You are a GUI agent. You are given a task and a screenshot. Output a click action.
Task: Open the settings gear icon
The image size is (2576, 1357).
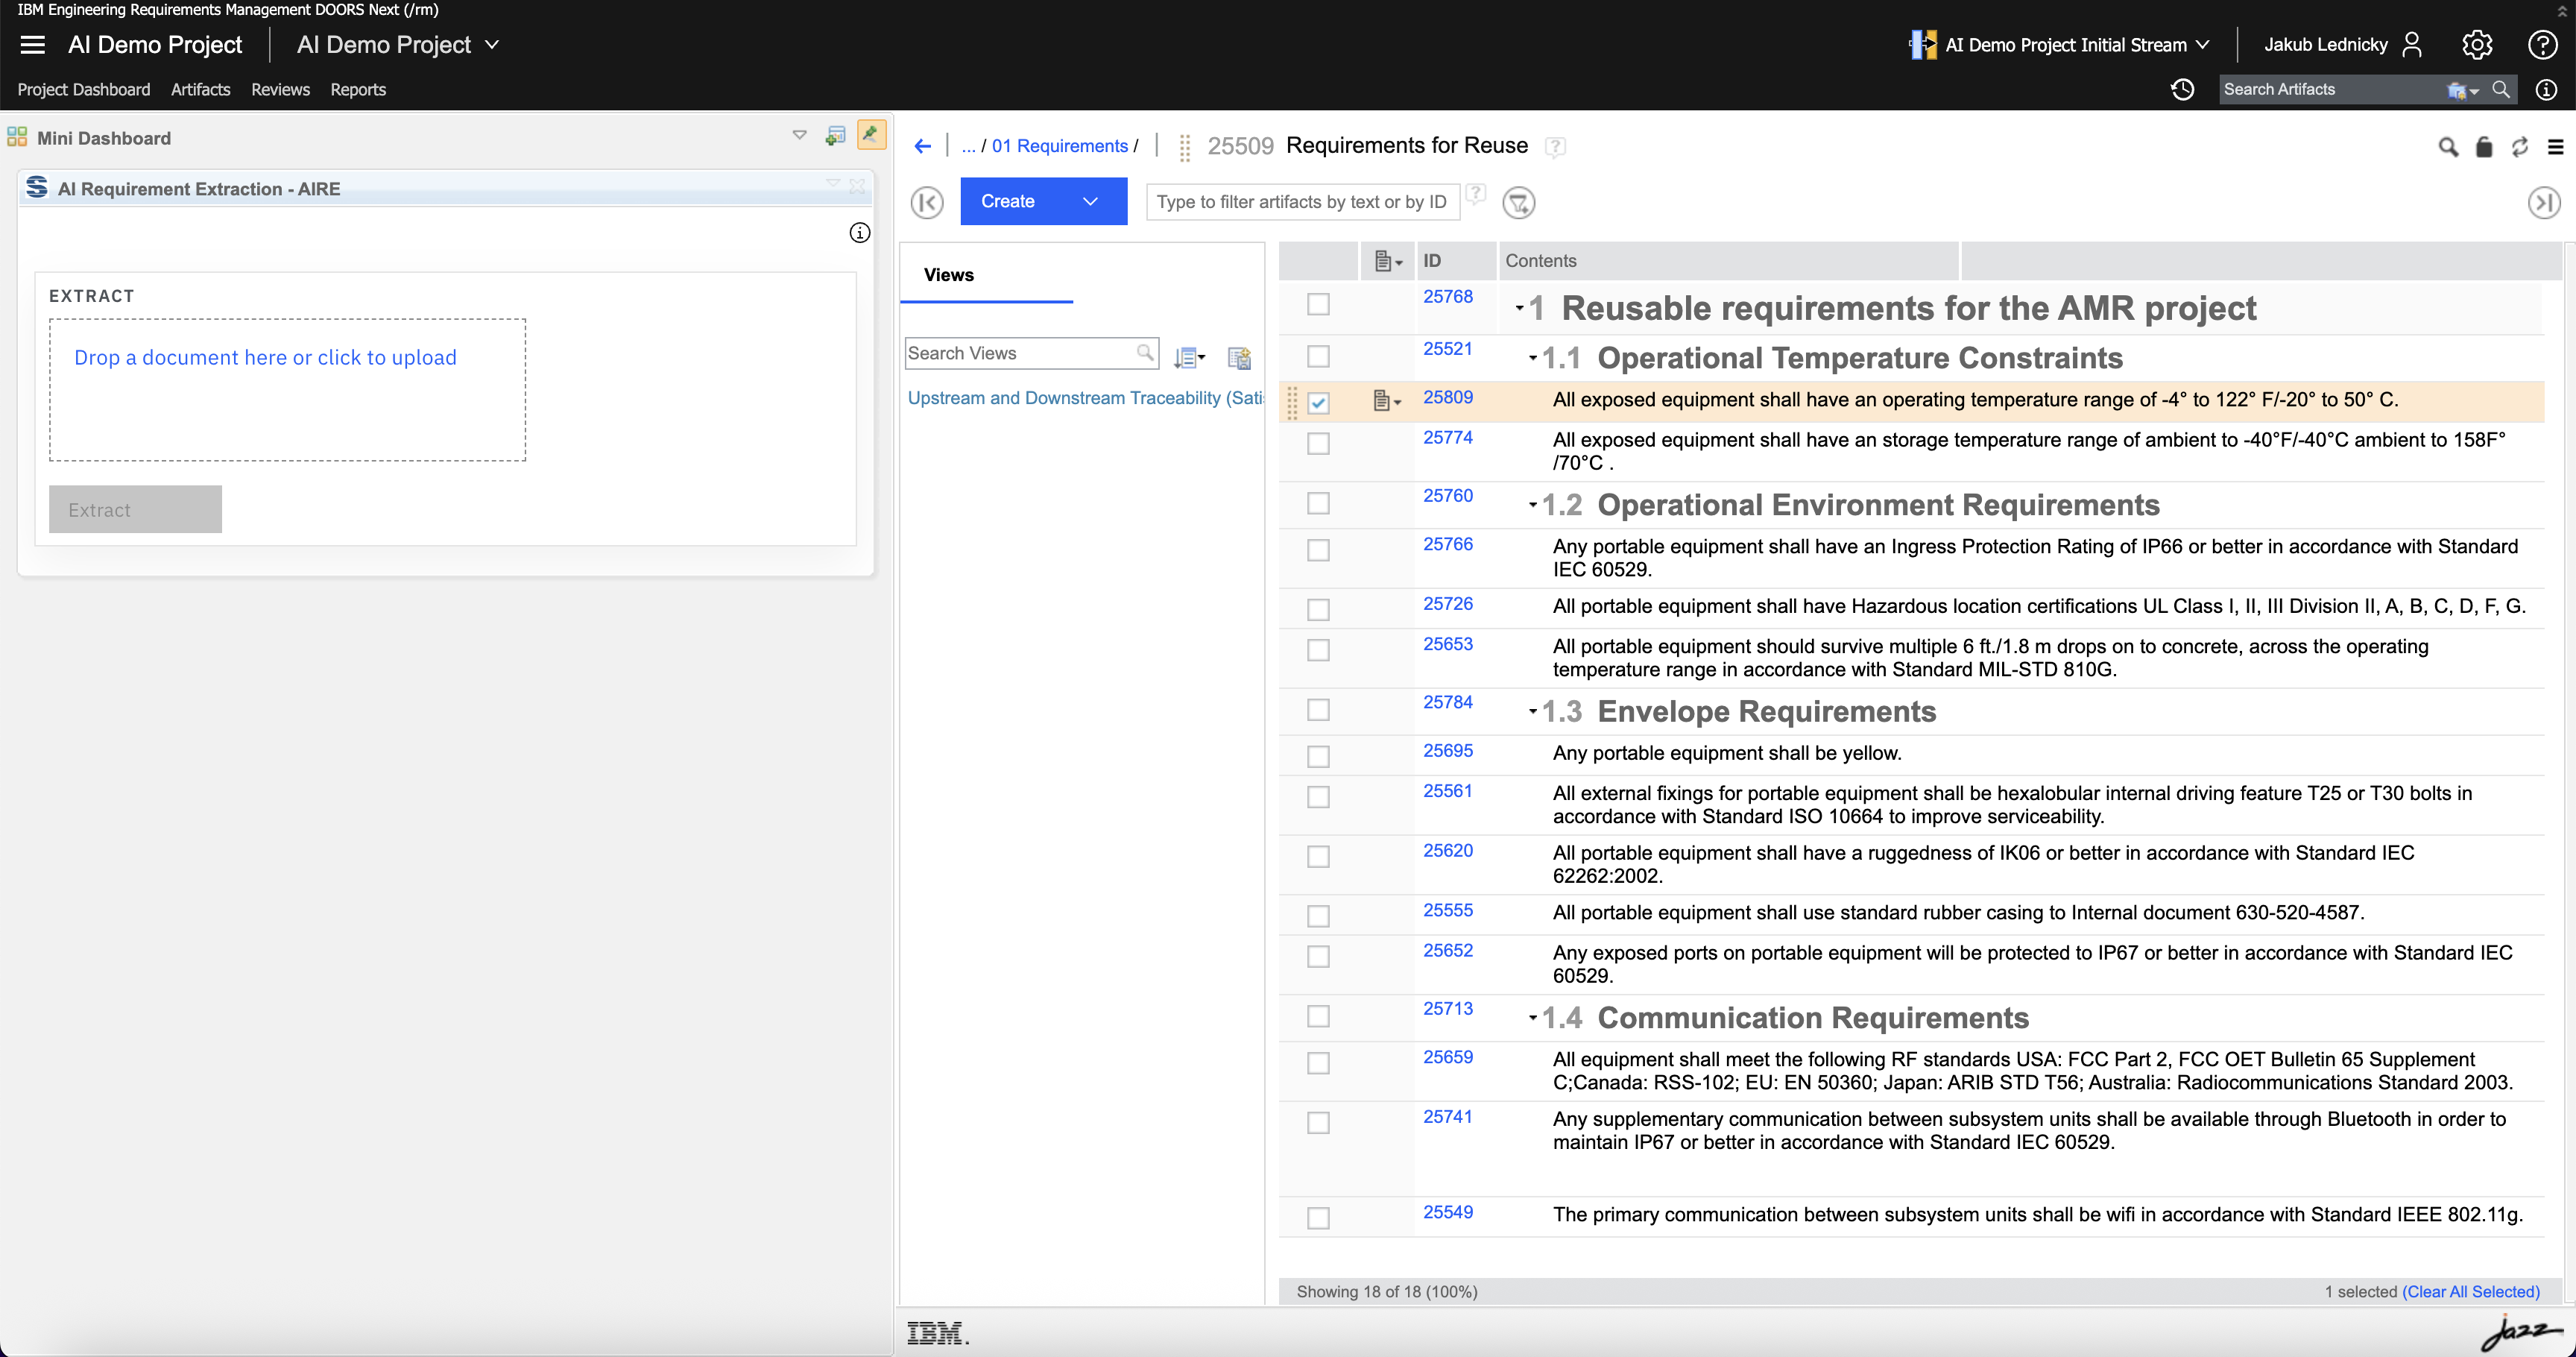2477,45
